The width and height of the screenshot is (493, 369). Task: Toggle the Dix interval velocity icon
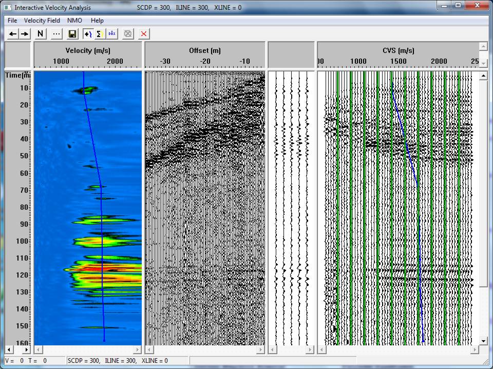[112, 33]
